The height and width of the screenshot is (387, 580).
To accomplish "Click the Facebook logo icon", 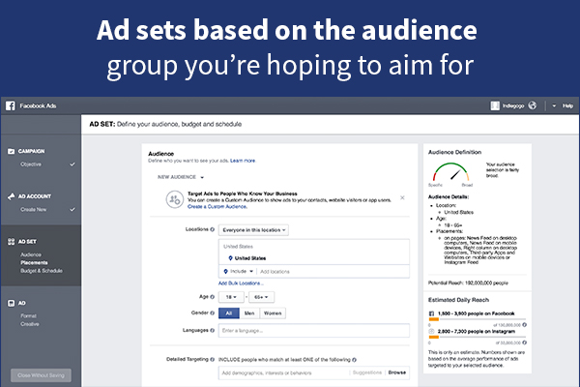I will 11,105.
